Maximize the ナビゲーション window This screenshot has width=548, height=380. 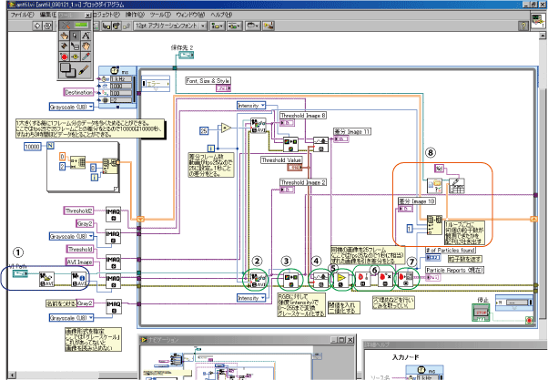[x=341, y=339]
